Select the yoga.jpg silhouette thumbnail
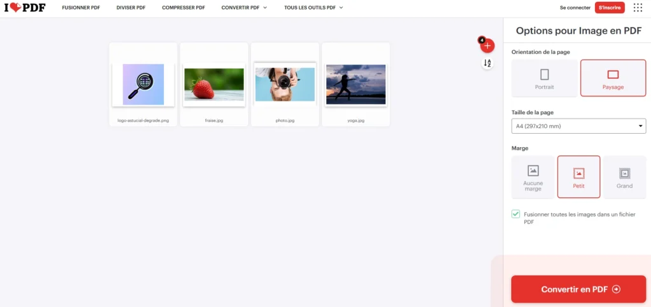 coord(356,84)
